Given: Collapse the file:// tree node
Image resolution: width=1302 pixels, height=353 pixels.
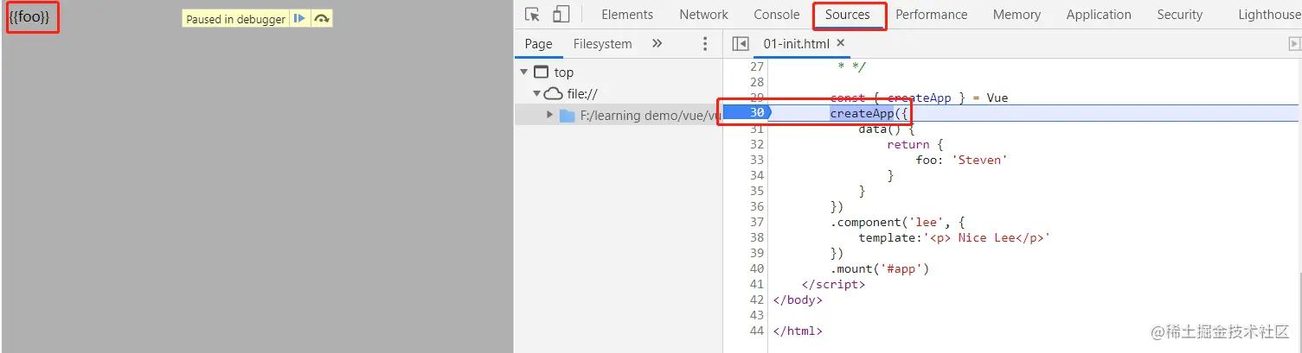Looking at the screenshot, I should pyautogui.click(x=536, y=94).
